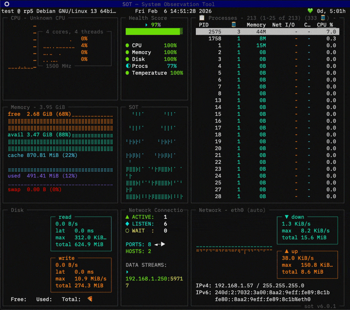Click the 'sot v6.0.1' version label
Screen dimensions: 350x310
point(320,306)
